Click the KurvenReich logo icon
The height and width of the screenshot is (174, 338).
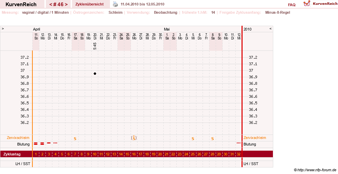pyautogui.click(x=307, y=3)
